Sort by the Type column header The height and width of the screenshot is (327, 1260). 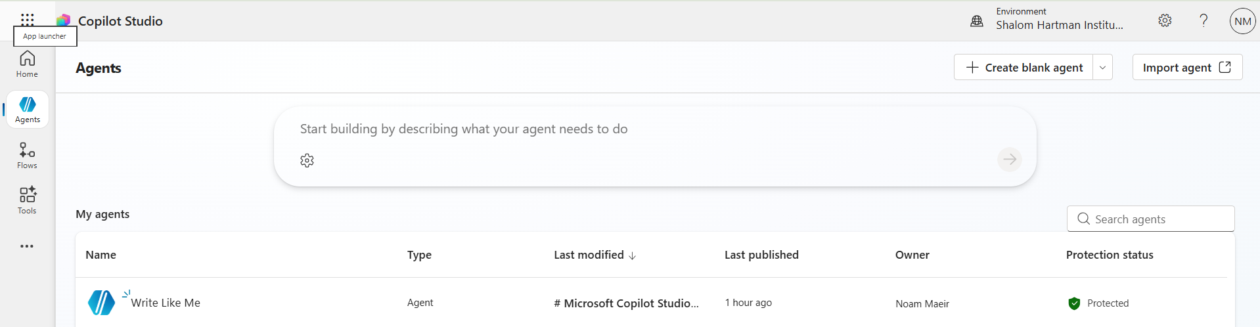(419, 255)
